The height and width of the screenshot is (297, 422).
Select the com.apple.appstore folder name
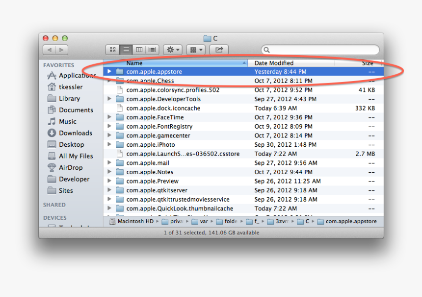coord(154,71)
